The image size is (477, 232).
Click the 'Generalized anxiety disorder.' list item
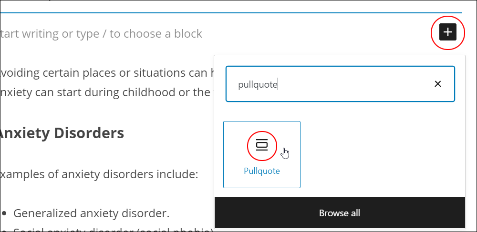(91, 213)
